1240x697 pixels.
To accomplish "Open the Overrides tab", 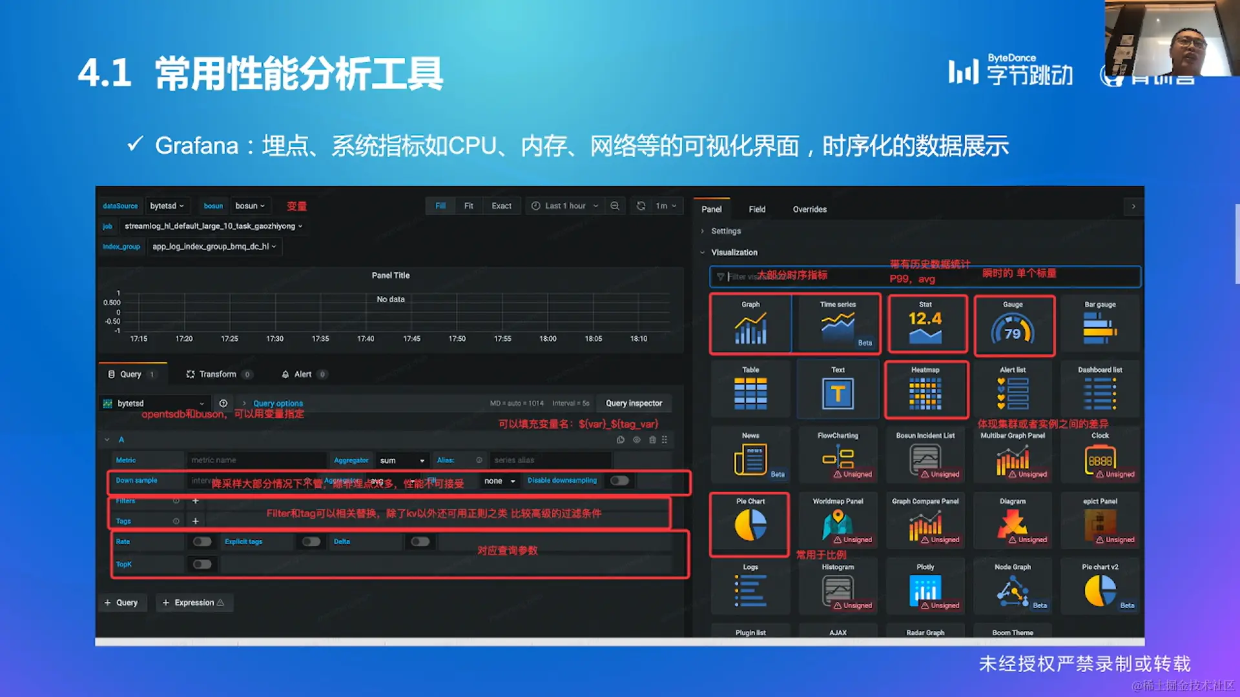I will pyautogui.click(x=809, y=209).
